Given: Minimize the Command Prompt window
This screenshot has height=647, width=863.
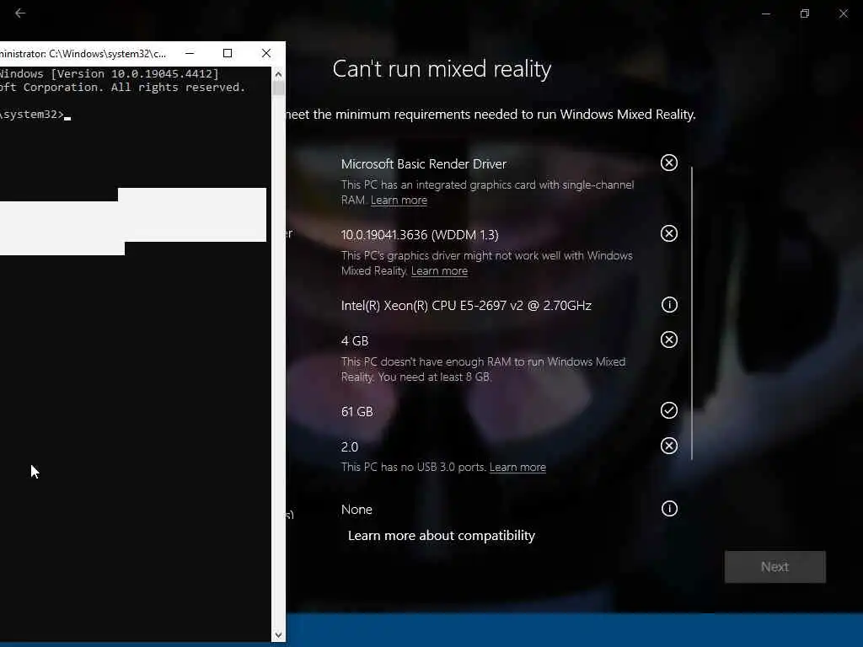Looking at the screenshot, I should point(190,53).
